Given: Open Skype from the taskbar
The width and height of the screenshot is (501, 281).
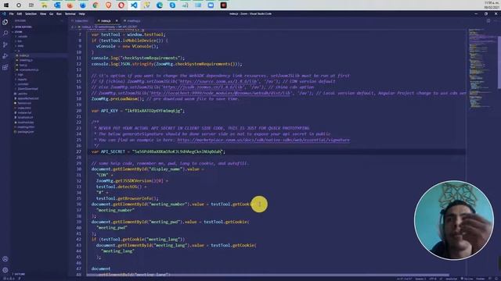Looking at the screenshot, I should point(172,5).
